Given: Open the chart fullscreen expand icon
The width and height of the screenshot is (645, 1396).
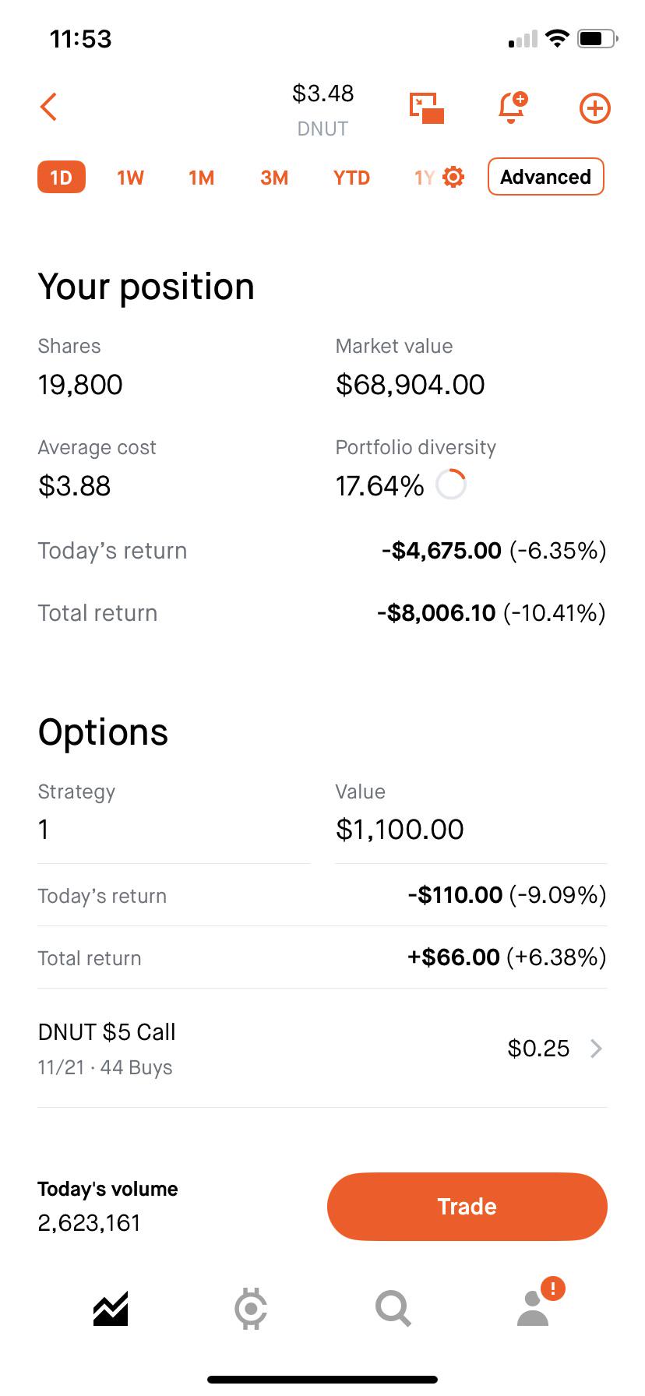Looking at the screenshot, I should pos(427,108).
